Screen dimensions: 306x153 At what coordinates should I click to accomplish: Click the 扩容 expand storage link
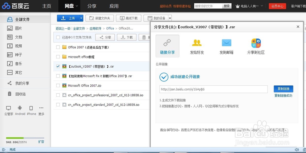(41, 142)
